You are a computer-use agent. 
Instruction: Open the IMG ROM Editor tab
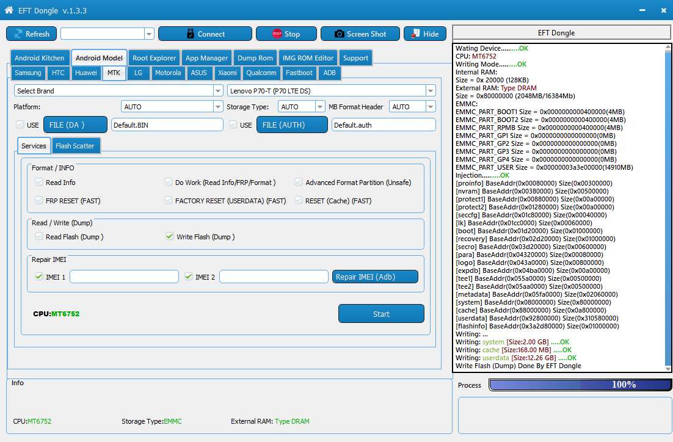[308, 58]
